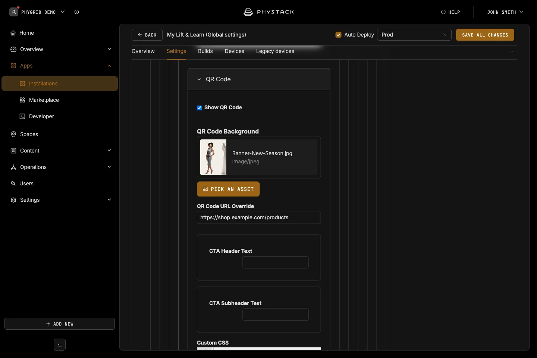This screenshot has height=358, width=537.
Task: Open the John Smith account menu
Action: pos(505,12)
